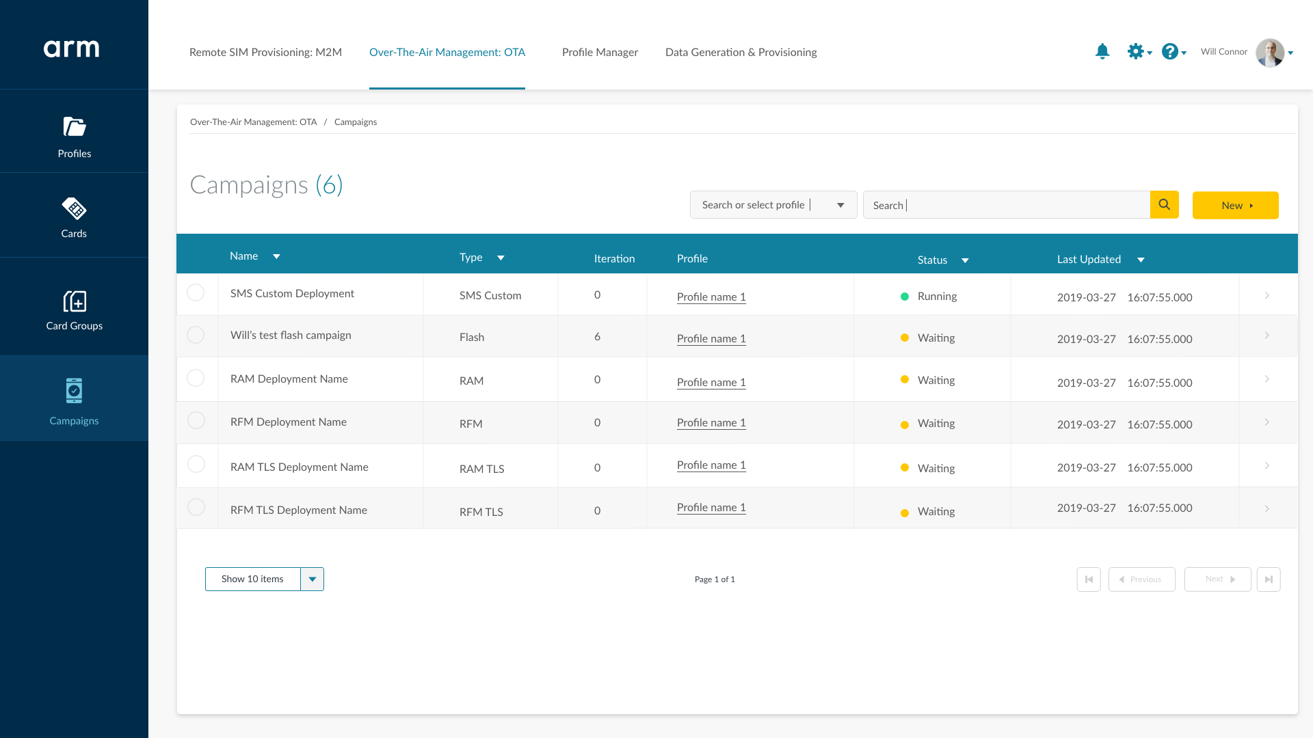
Task: Select SMS Custom Deployment row radio
Action: tap(196, 292)
